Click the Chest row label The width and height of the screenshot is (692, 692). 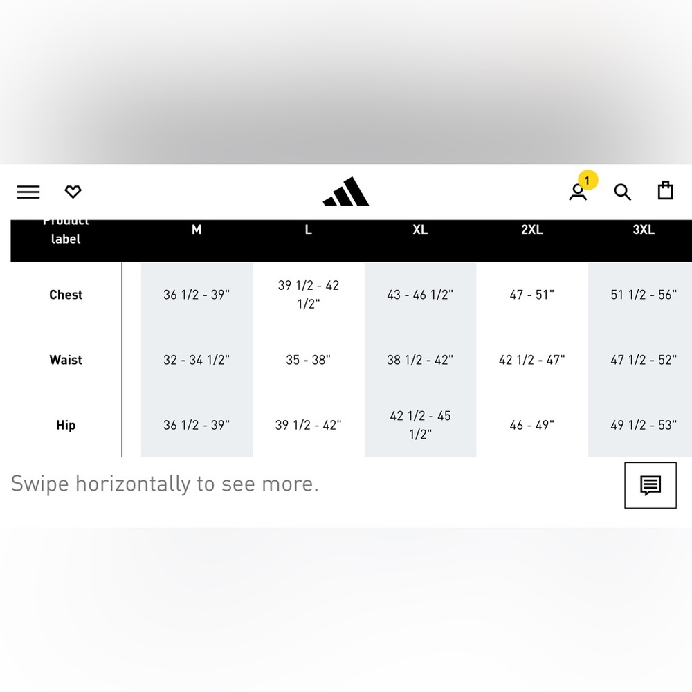[66, 294]
